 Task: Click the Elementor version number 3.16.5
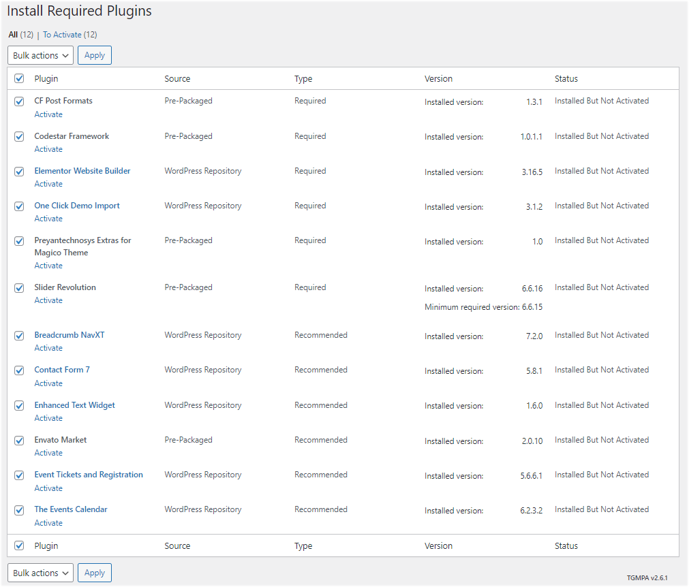point(532,172)
